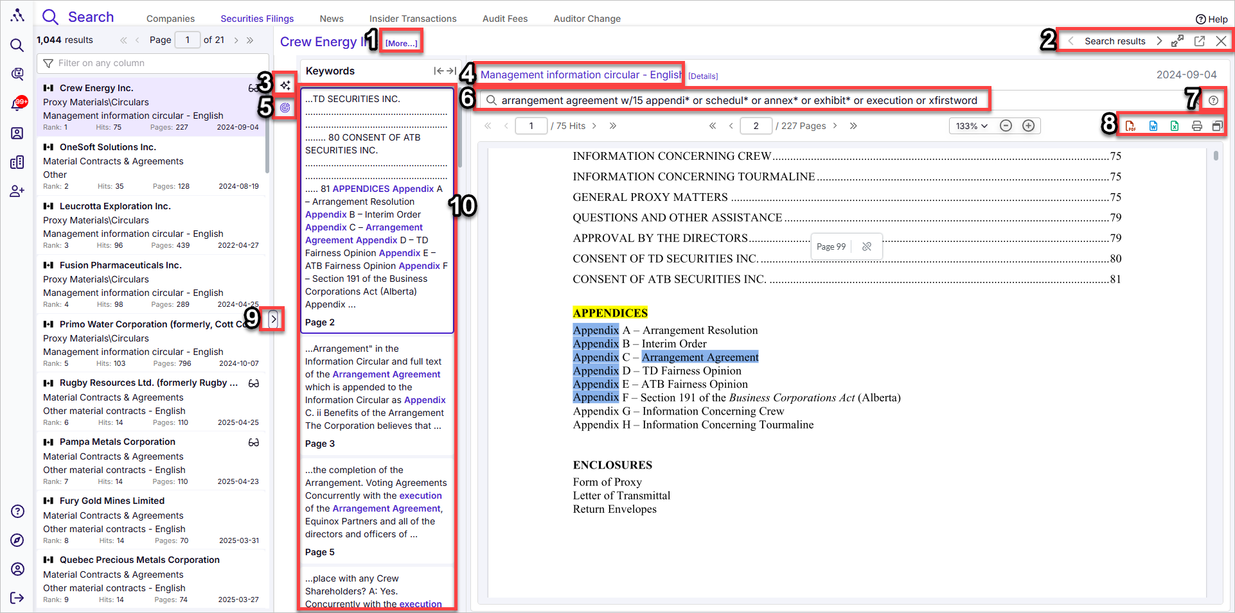Switch to the News tab

[331, 19]
